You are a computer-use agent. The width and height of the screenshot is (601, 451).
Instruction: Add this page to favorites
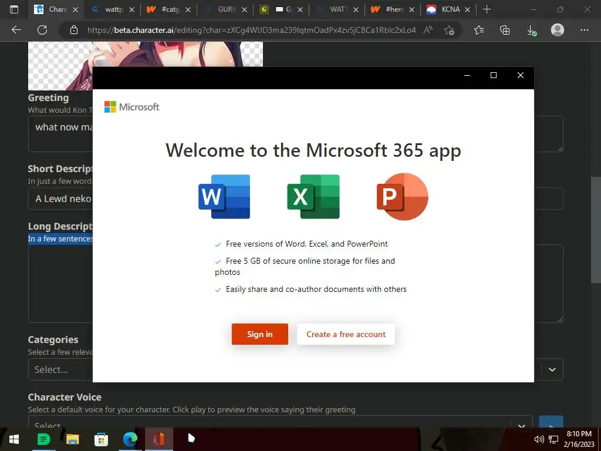tap(449, 30)
